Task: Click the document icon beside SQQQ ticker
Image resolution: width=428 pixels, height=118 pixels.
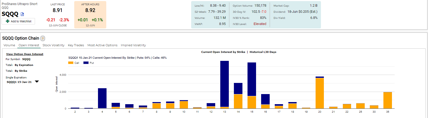Action: click(22, 14)
